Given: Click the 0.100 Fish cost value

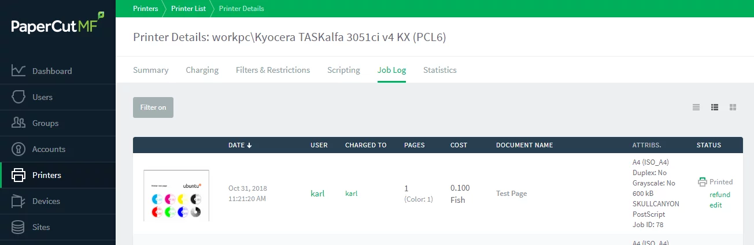Looking at the screenshot, I should tap(460, 194).
